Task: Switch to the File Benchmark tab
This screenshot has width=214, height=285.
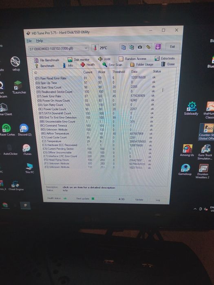Action: coord(47,60)
